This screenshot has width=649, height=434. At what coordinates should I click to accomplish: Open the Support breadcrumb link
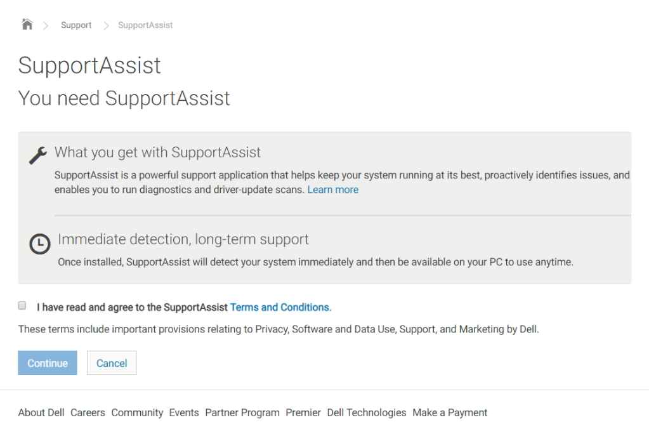pyautogui.click(x=76, y=25)
